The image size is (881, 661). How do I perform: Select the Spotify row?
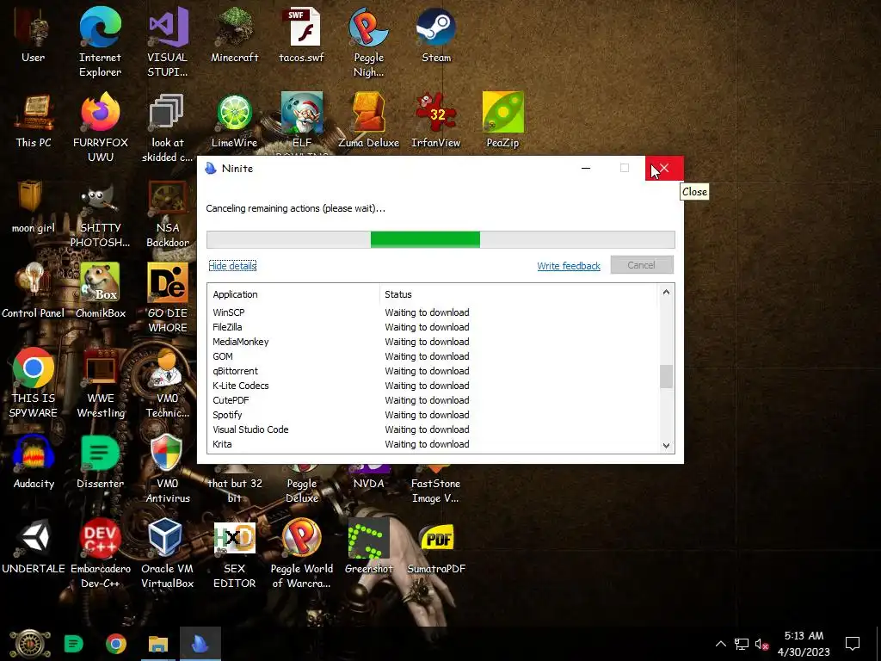433,415
